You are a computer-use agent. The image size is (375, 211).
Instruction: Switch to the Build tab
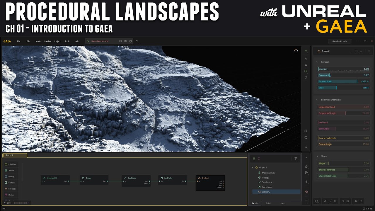(268, 203)
